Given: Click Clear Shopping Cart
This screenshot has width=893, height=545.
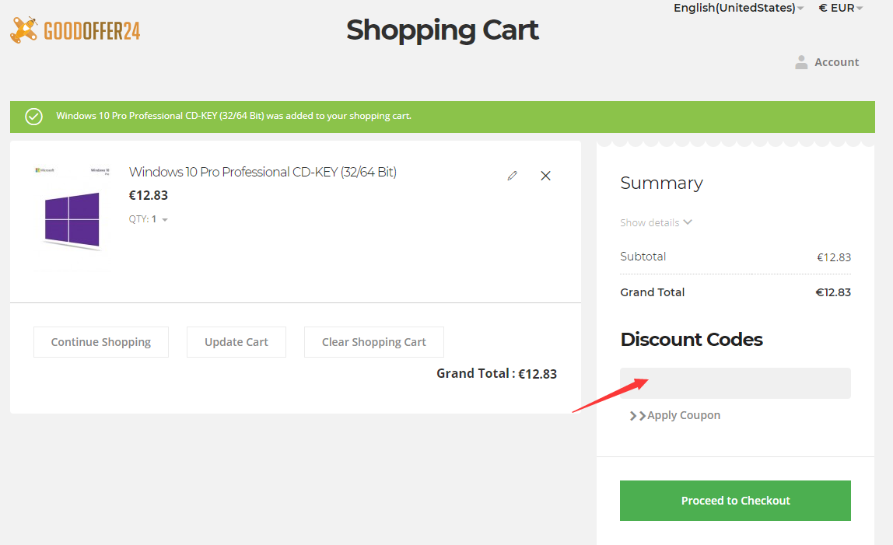Looking at the screenshot, I should [373, 342].
